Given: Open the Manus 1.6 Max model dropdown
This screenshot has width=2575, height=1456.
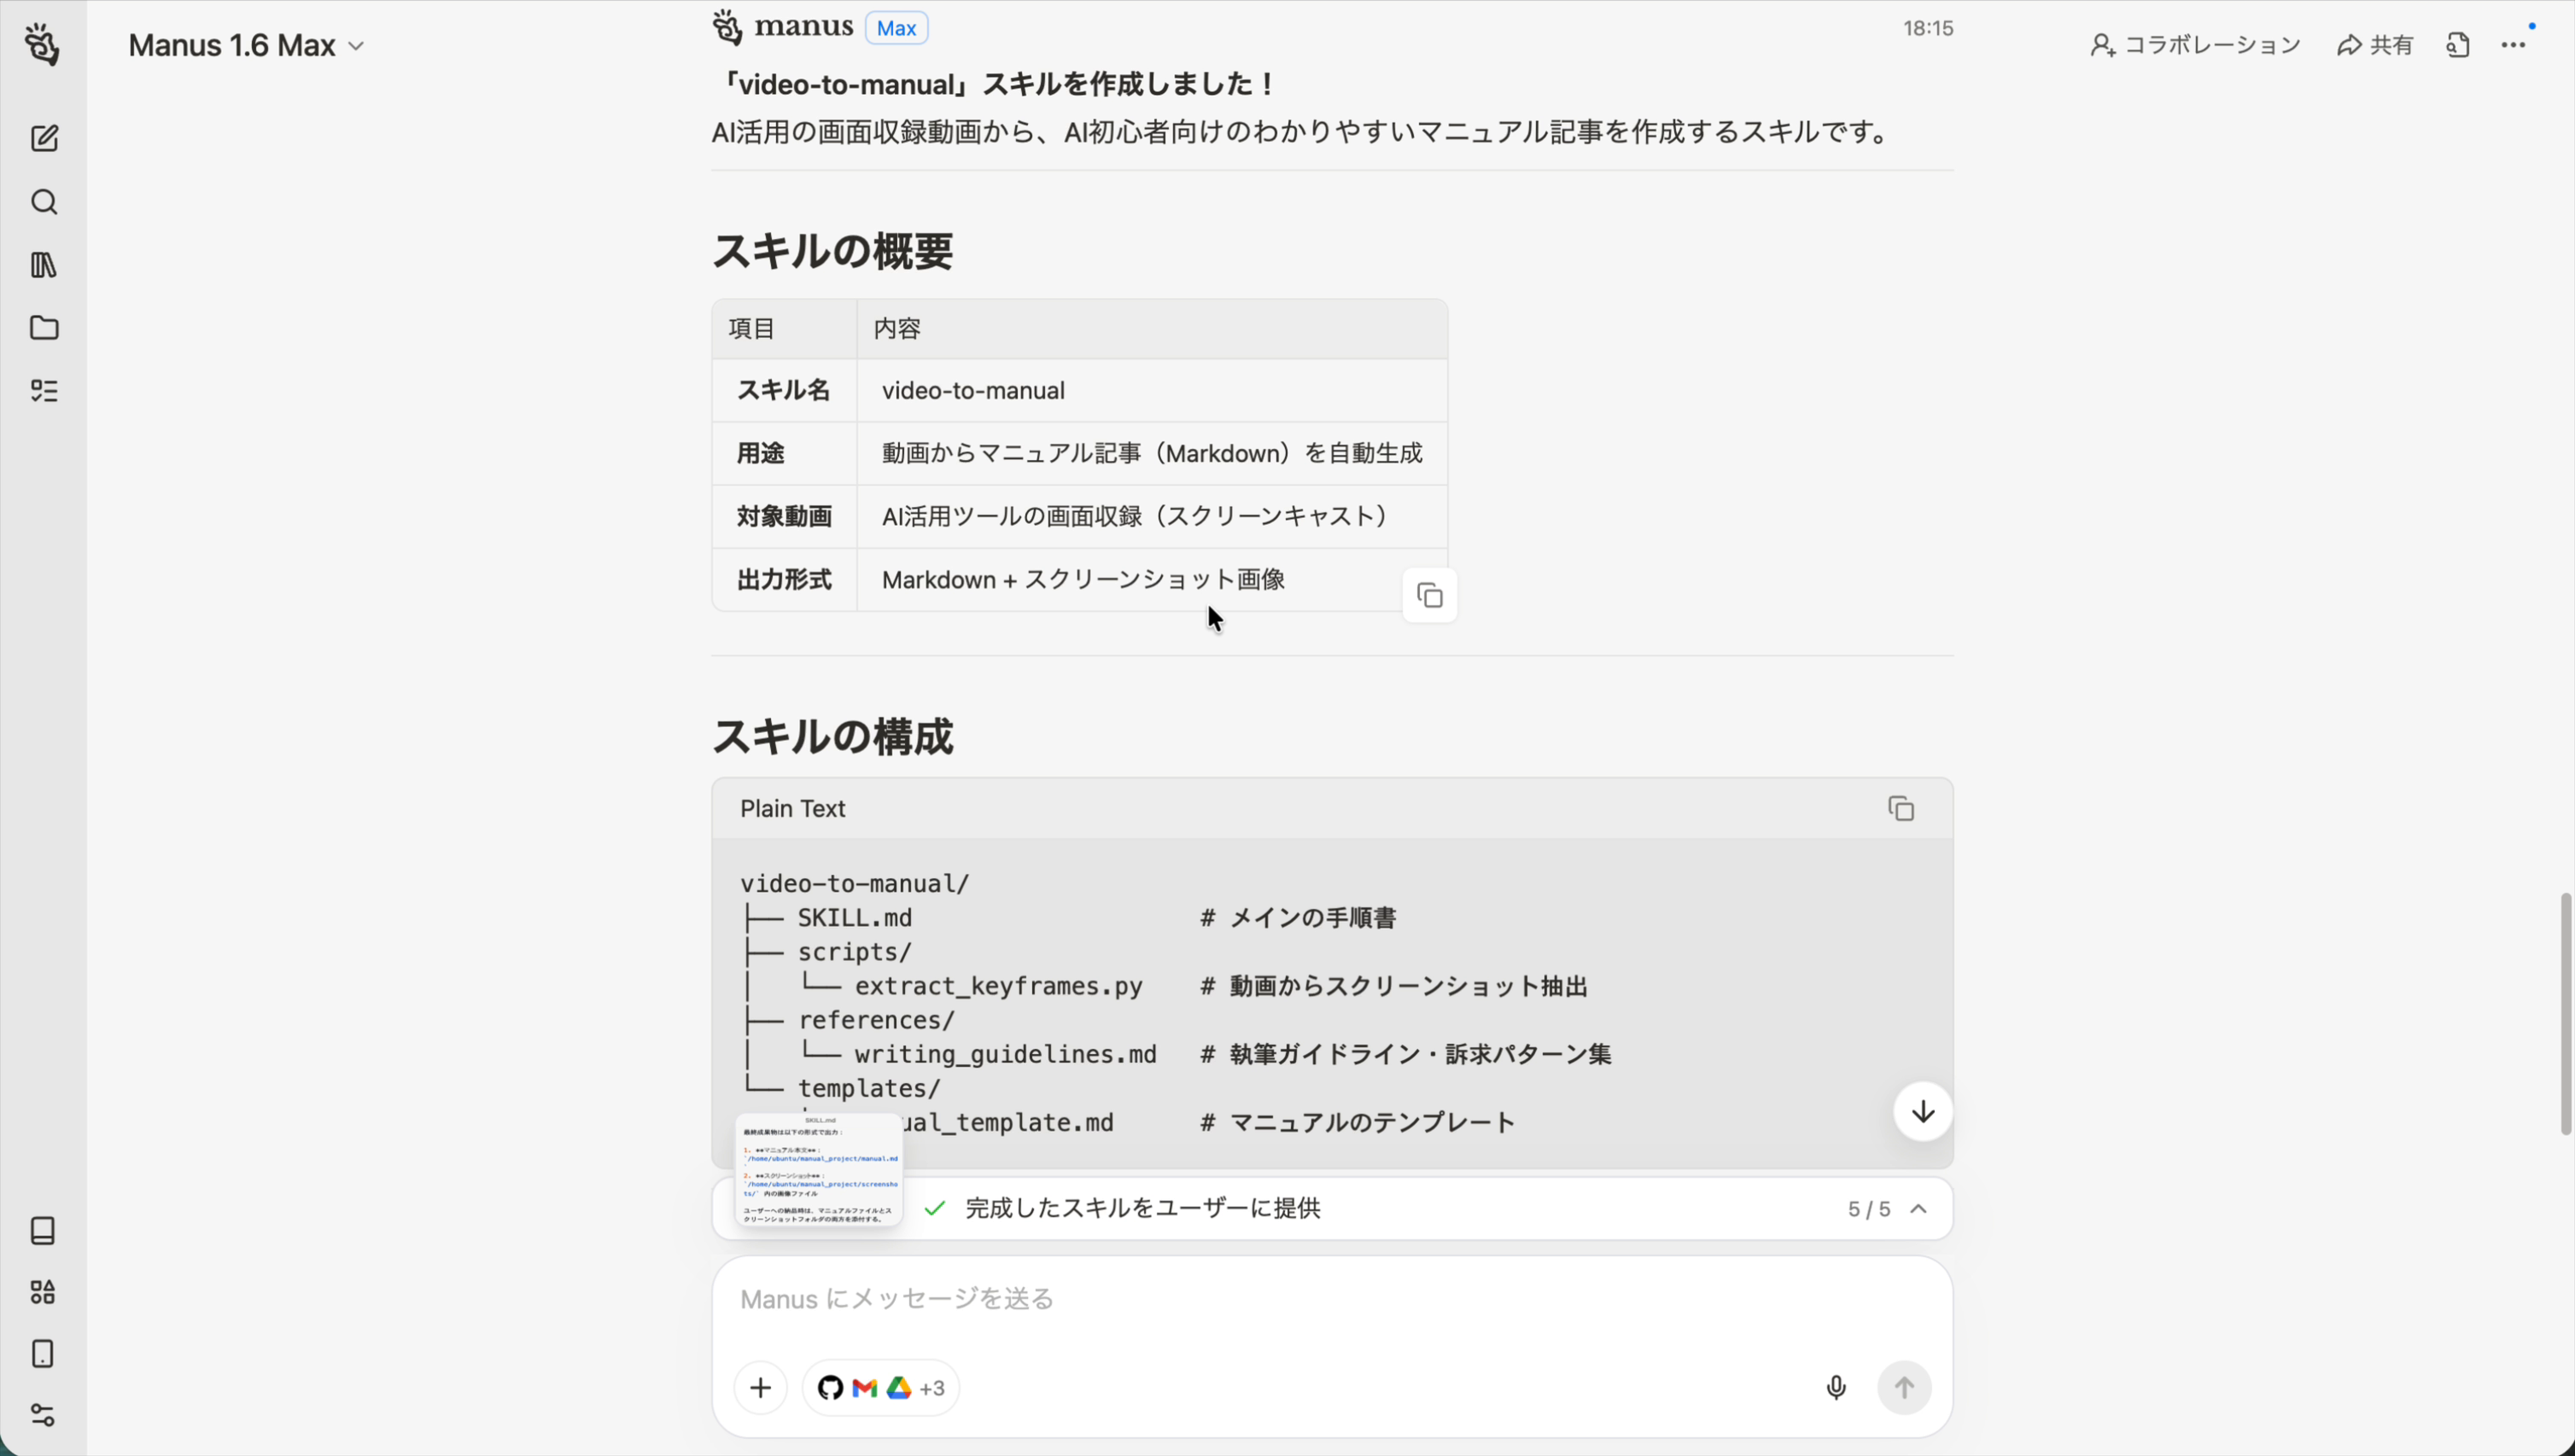Looking at the screenshot, I should (246, 45).
